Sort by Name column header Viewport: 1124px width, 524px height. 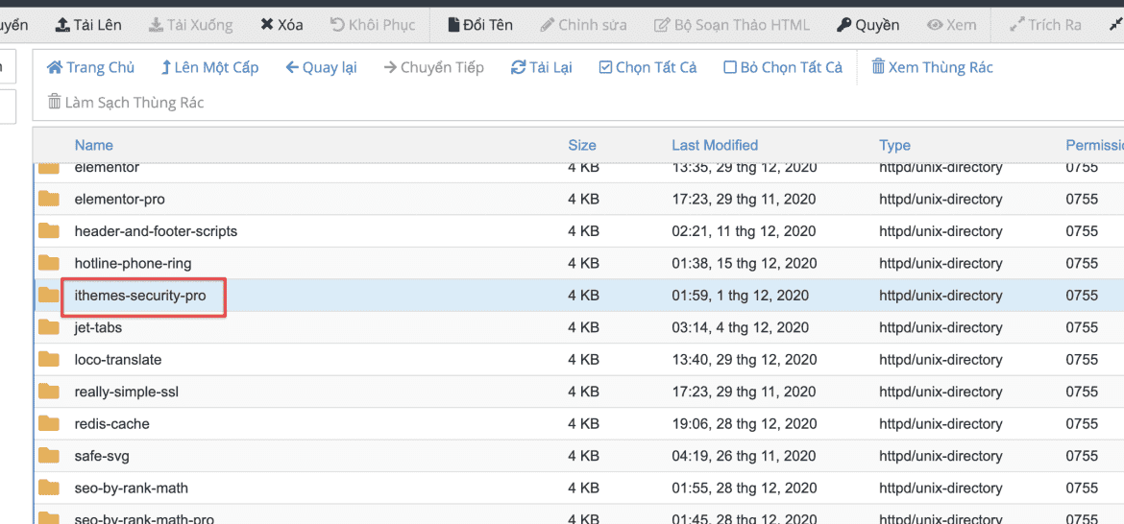pyautogui.click(x=94, y=146)
